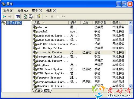Click the scrollbar down arrow
The height and width of the screenshot is (99, 134).
coord(131,86)
